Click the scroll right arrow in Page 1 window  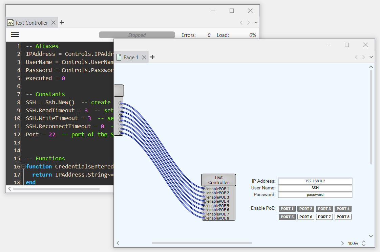tap(342, 243)
